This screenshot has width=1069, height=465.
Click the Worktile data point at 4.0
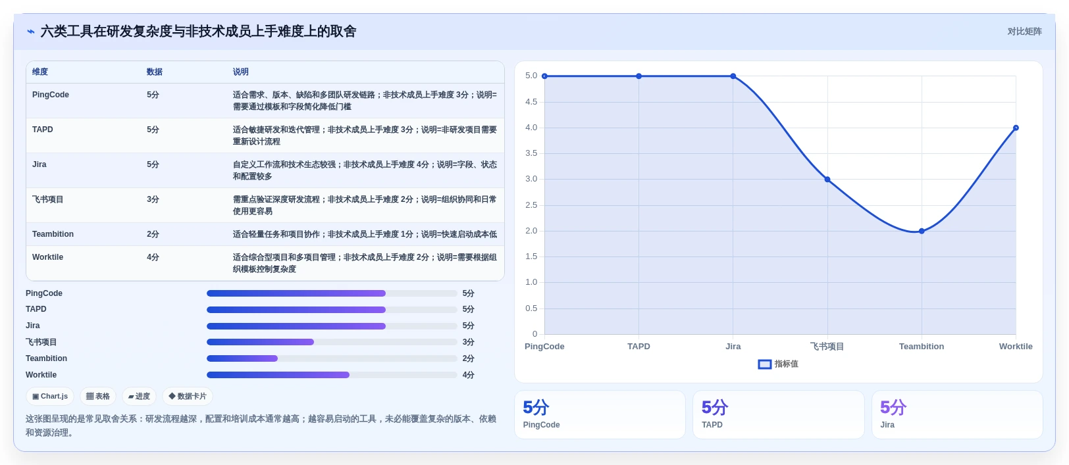click(1016, 128)
